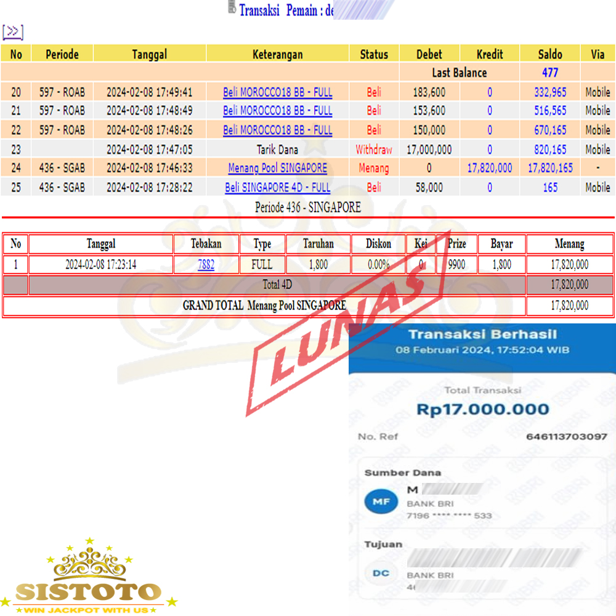616x616 pixels.
Task: Click the DC avatar under Tujuan
Action: (381, 573)
